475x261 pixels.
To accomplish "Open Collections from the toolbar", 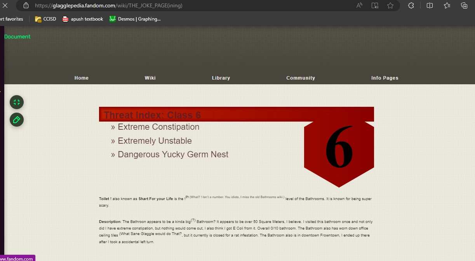I will point(465,5).
